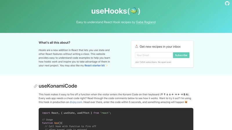Viewport: 232px width, 130px height.
Task: Click the Konami arrow key sequence
Action: pyautogui.click(x=174, y=95)
